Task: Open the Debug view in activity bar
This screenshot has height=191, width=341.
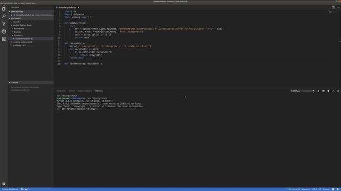Action: coord(4,31)
